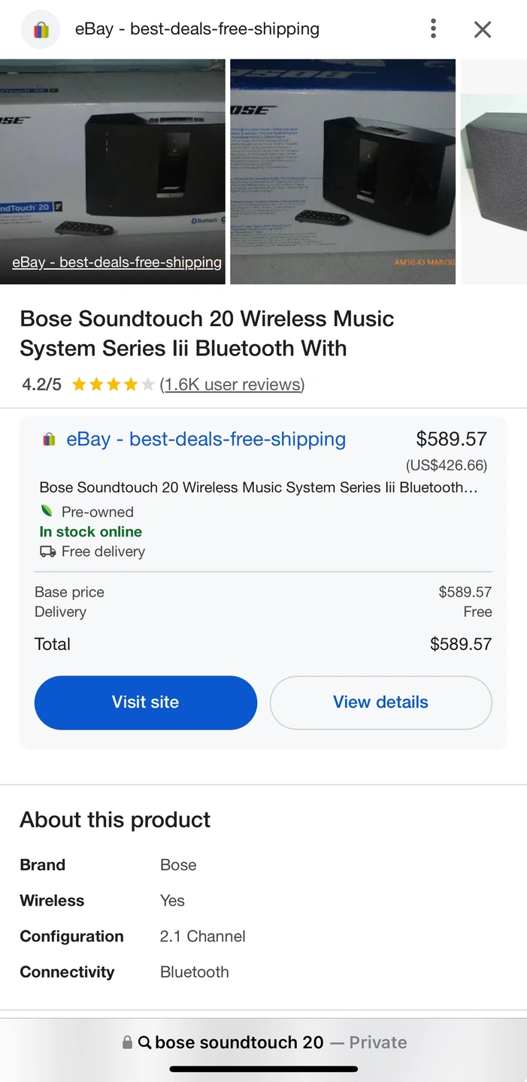Screen dimensions: 527x1082
Task: Tap the Bose Soundtouch 20 product title
Action: (207, 334)
